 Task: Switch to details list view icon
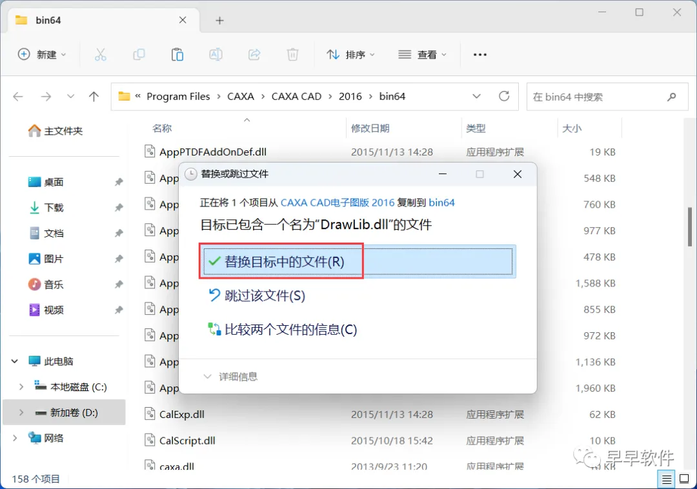pyautogui.click(x=666, y=479)
